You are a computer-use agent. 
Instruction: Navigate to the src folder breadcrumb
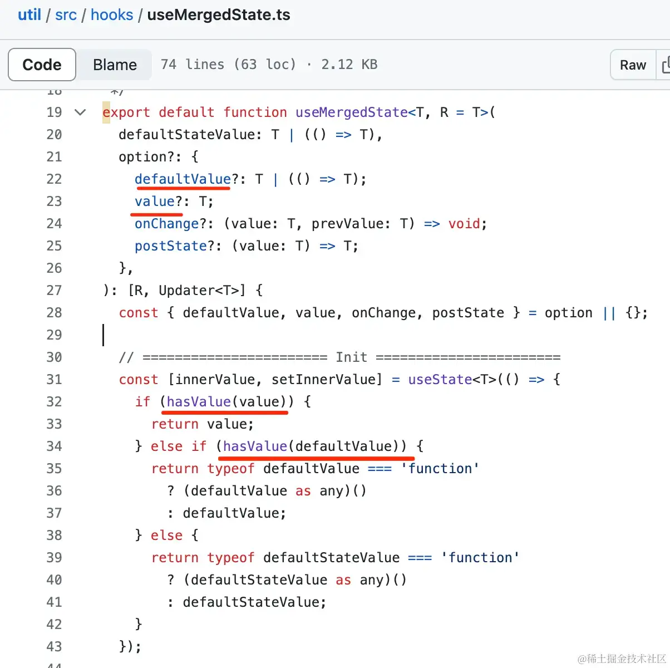pyautogui.click(x=66, y=14)
